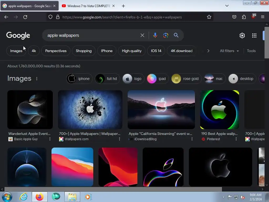Choose the iOS 14 filter chip
This screenshot has height=202, width=269.
click(156, 51)
